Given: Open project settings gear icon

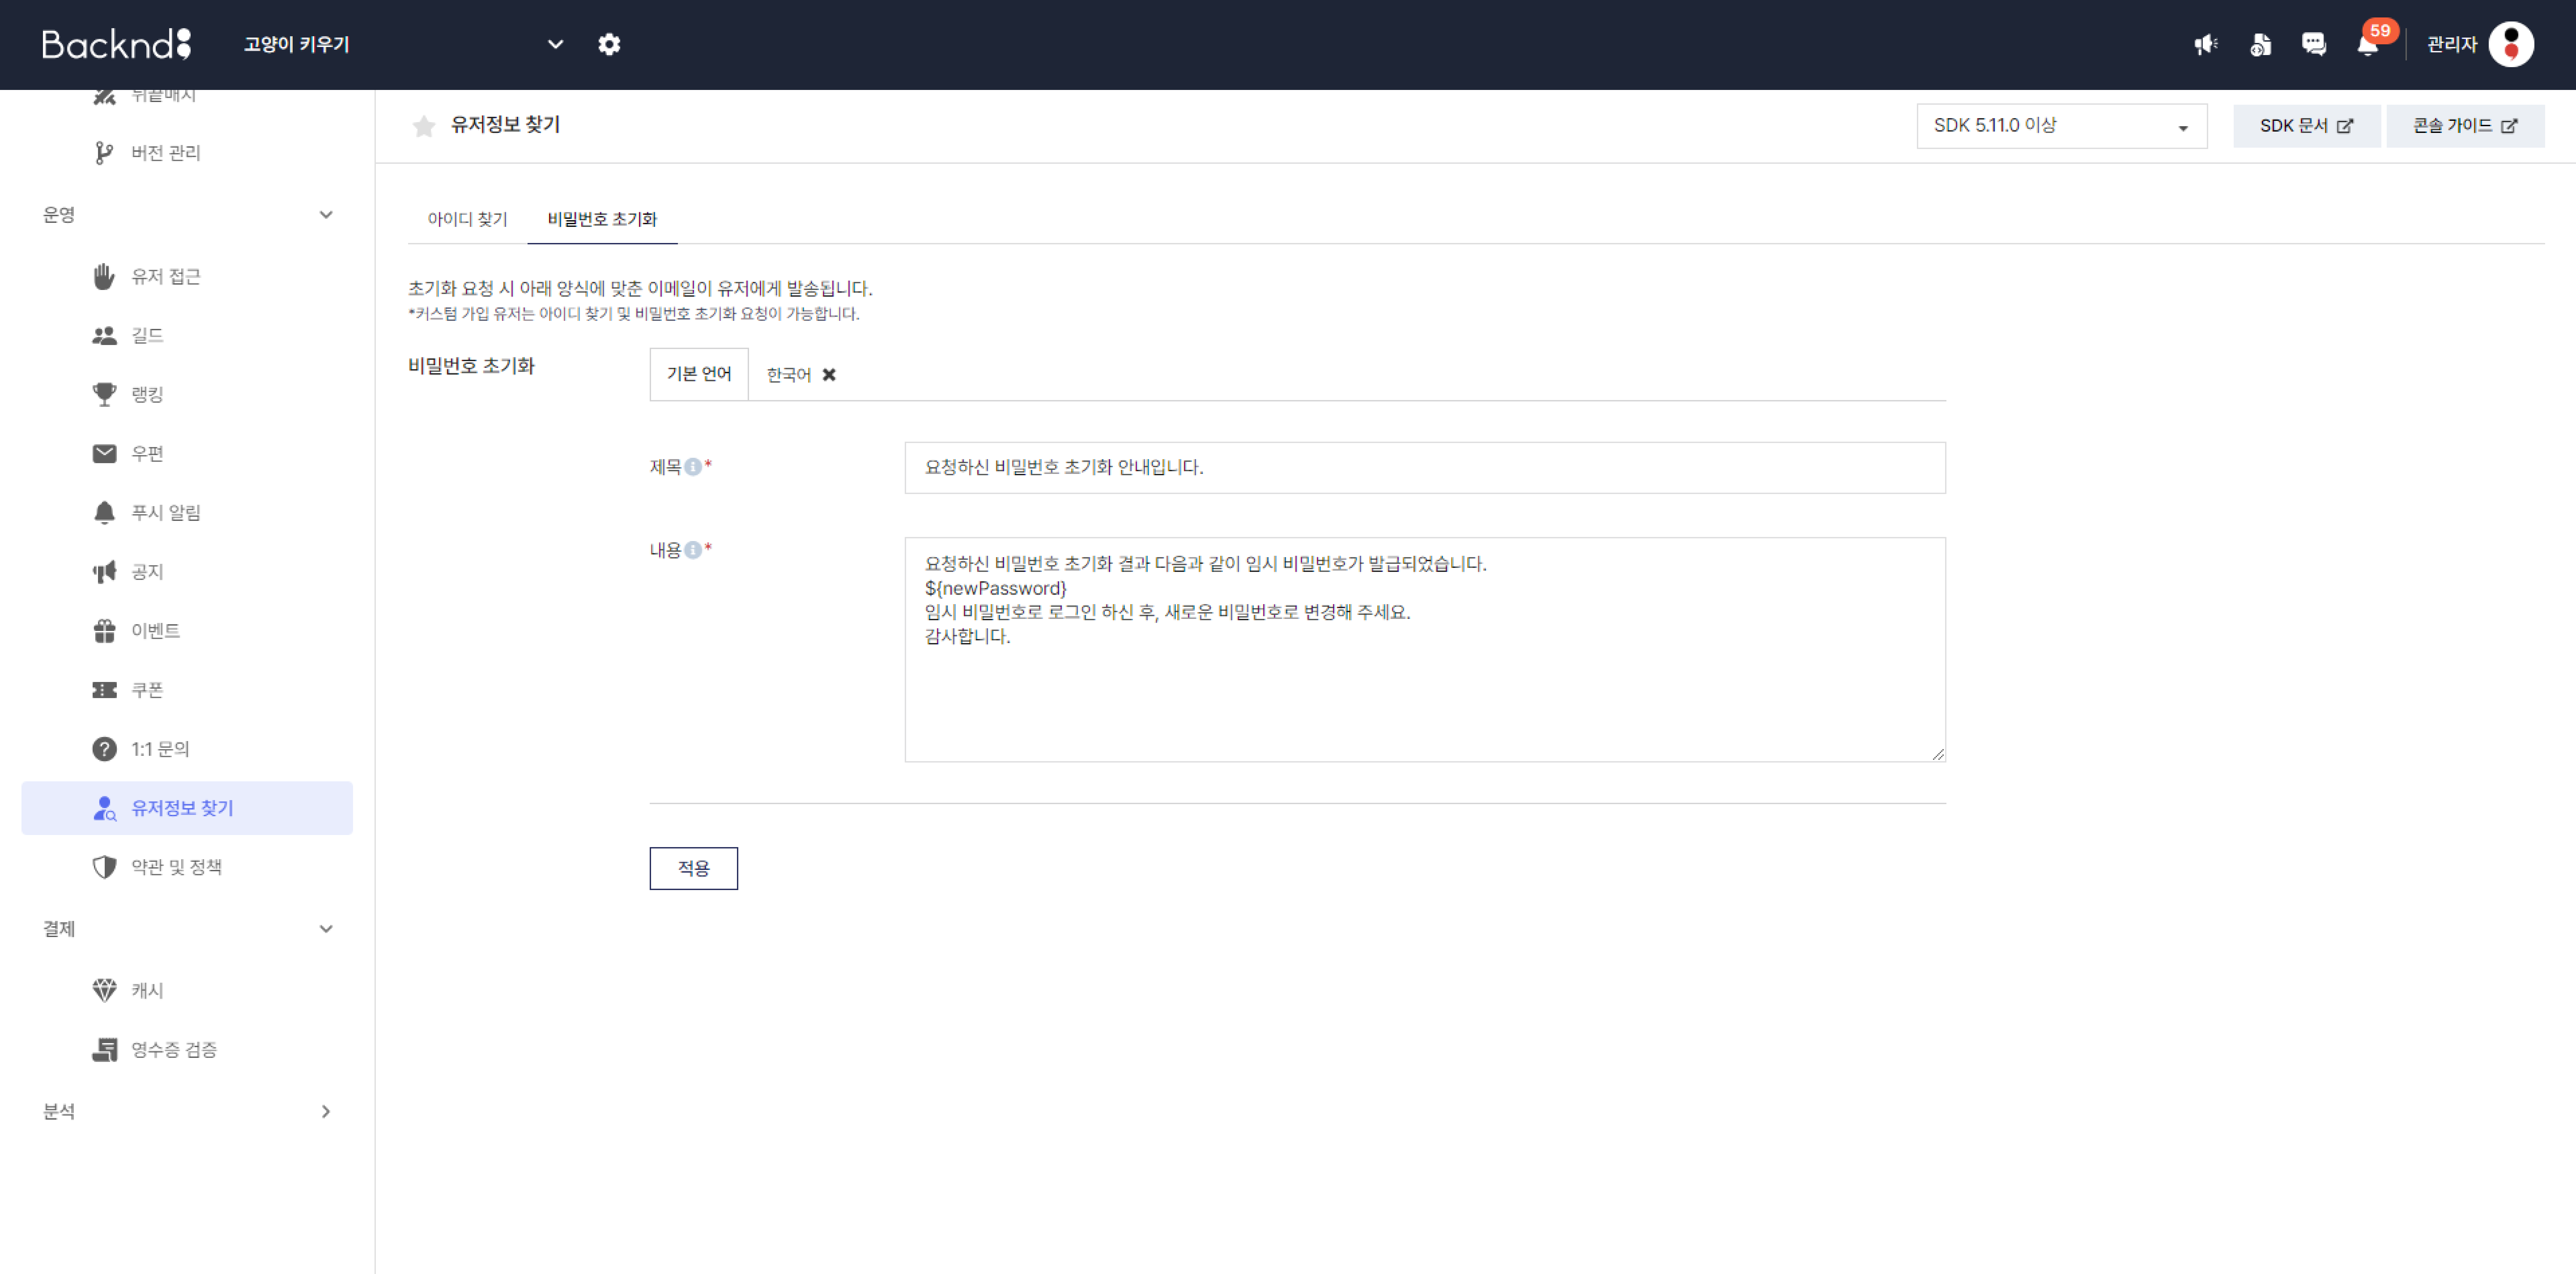Looking at the screenshot, I should [x=609, y=44].
